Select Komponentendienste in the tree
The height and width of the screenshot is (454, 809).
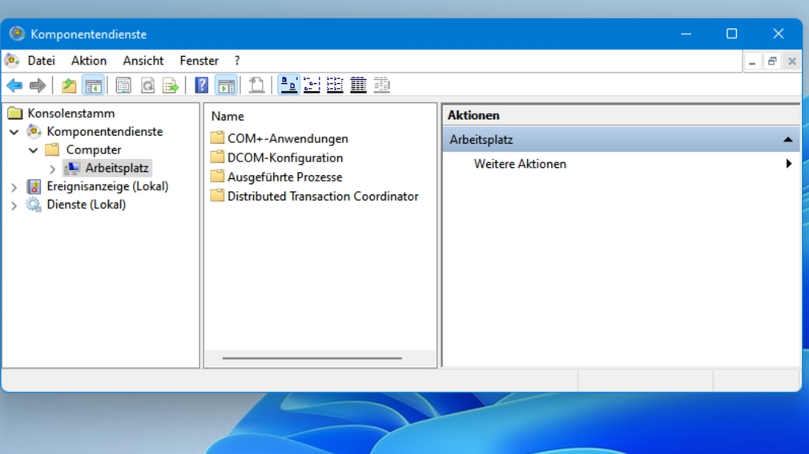click(x=104, y=132)
